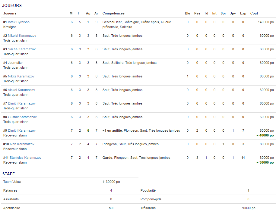Click the #4 Journalier player name
This screenshot has width=276, height=213.
[x=15, y=63]
